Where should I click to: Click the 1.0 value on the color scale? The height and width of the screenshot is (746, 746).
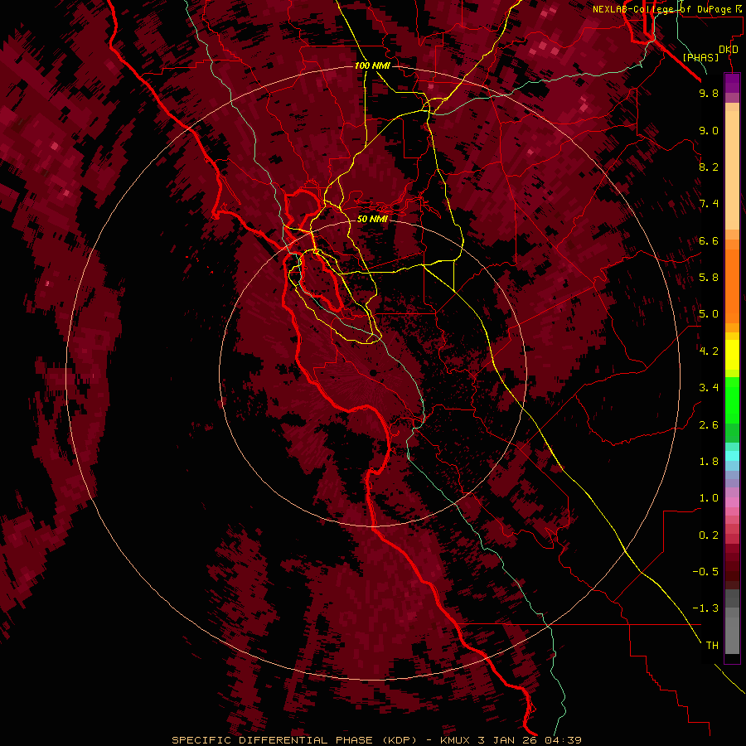pos(709,498)
